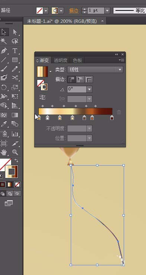Viewport: 146px width, 275px height.
Task: Switch to the 色板 tab
Action: [x=77, y=60]
